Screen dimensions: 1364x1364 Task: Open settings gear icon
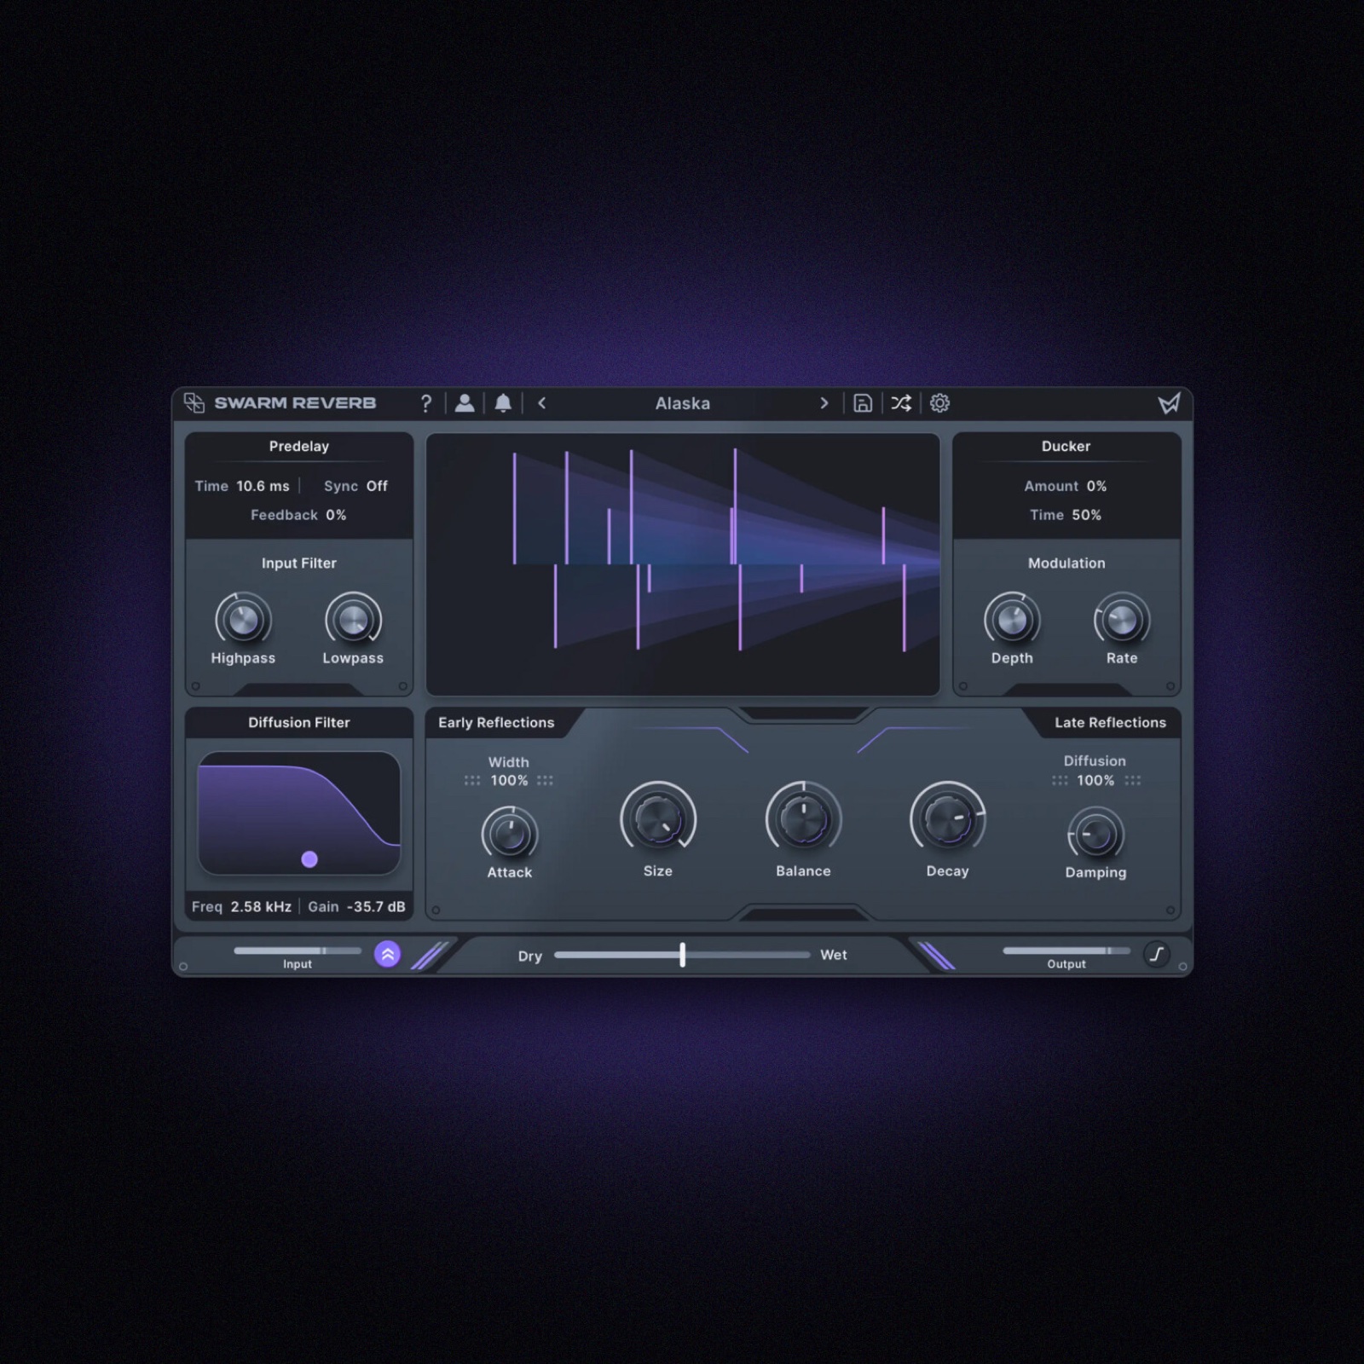point(939,403)
